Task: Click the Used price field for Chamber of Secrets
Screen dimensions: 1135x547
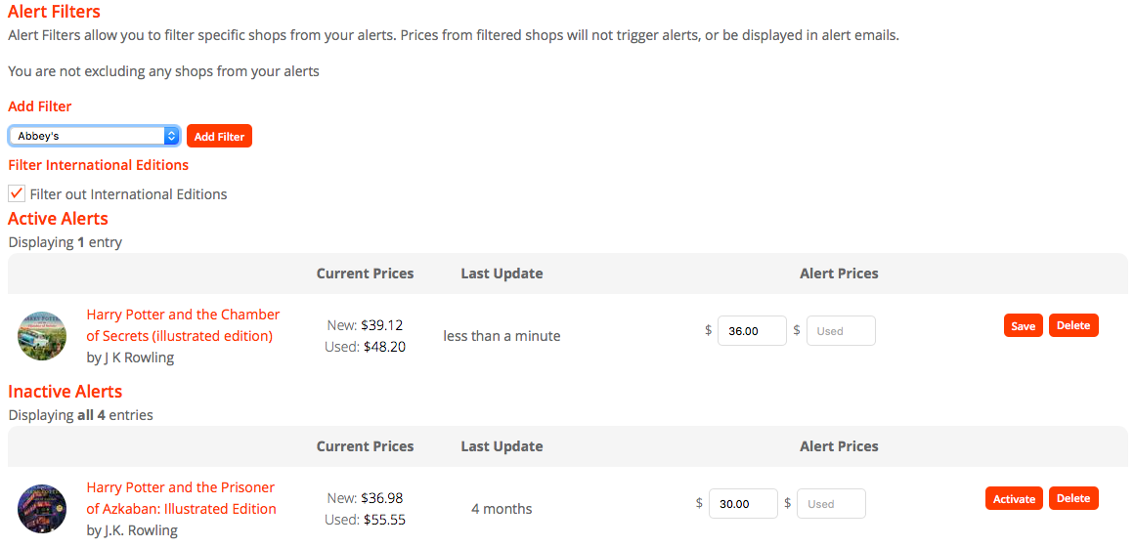Action: pos(841,331)
